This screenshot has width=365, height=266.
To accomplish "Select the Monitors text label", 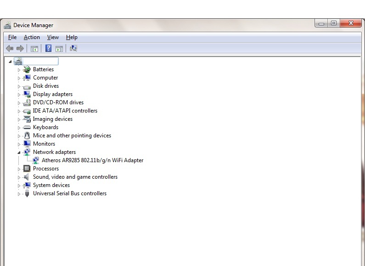I will (x=44, y=144).
